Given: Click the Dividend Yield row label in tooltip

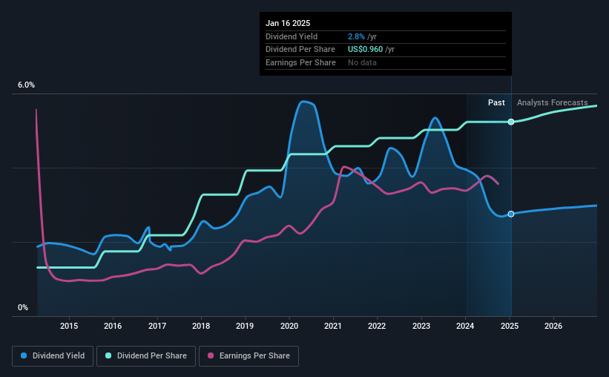Looking at the screenshot, I should point(292,36).
